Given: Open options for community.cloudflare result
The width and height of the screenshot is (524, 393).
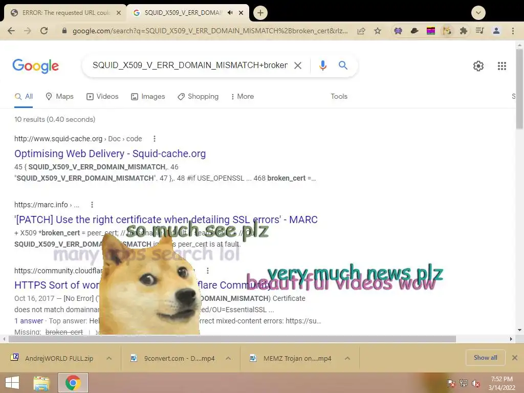Looking at the screenshot, I should (208, 270).
